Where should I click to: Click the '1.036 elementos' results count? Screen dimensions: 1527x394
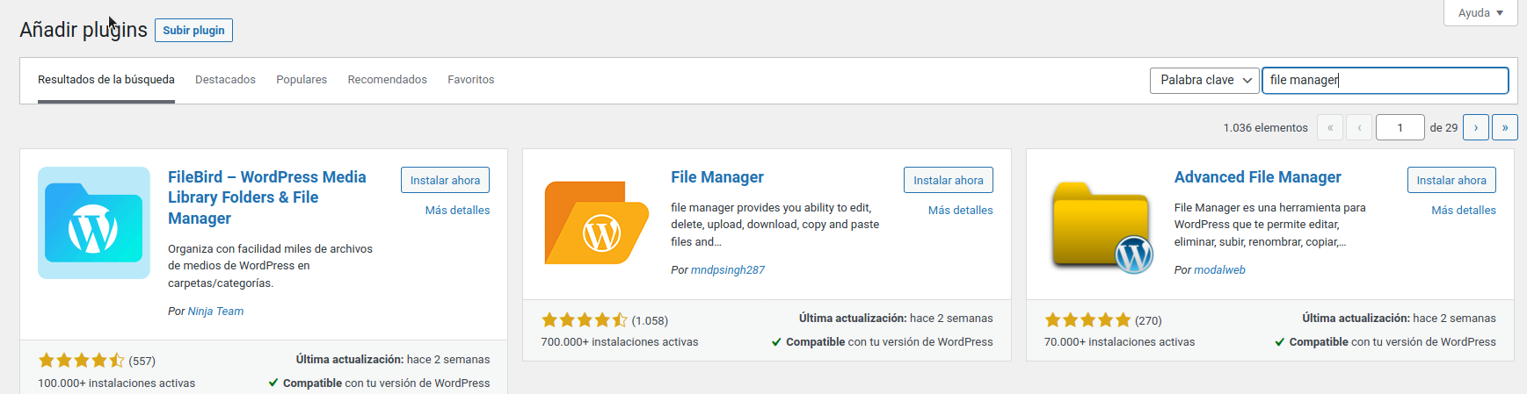coord(1265,128)
